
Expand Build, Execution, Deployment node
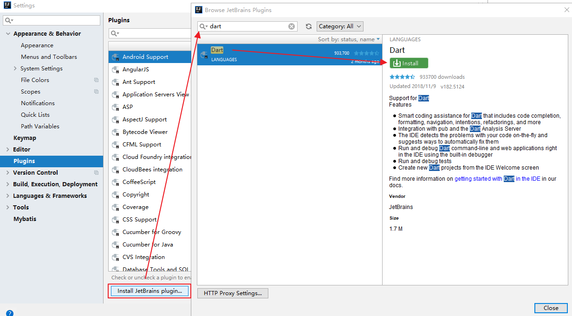(x=8, y=184)
